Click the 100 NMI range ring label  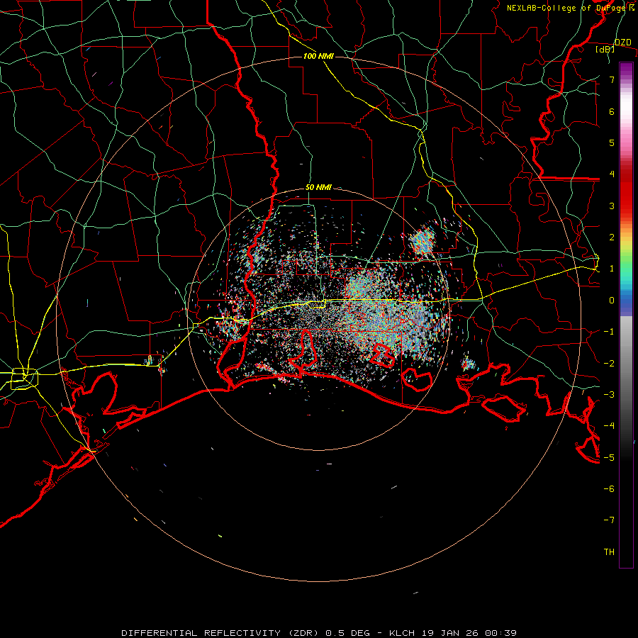pos(318,56)
